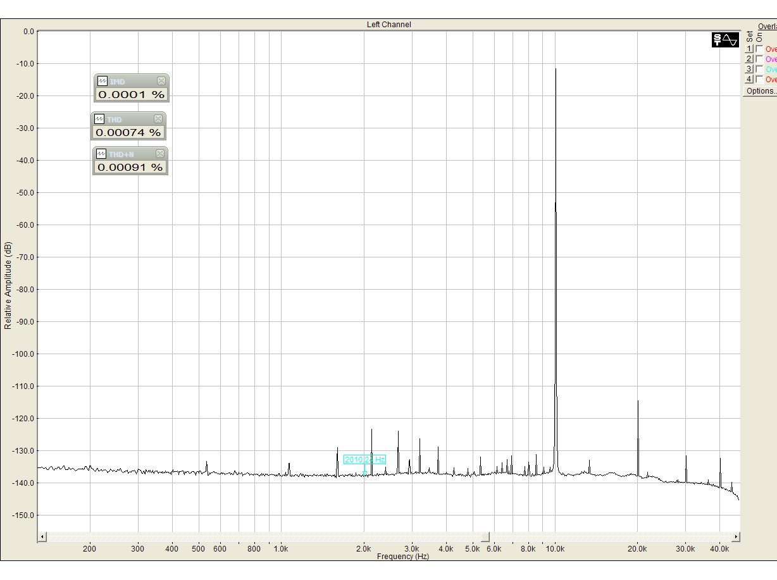
Task: Click the -150.0 amplitude axis label
Action: 23,515
